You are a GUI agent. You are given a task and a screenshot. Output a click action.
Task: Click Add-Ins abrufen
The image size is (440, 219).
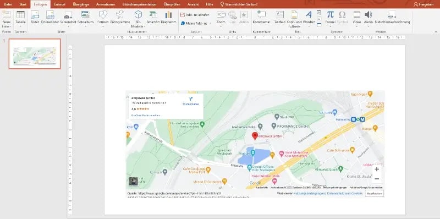pyautogui.click(x=195, y=15)
